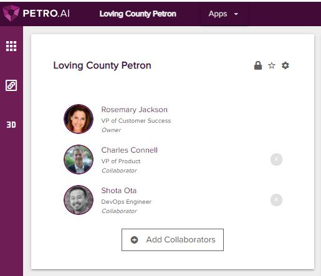Image resolution: width=321 pixels, height=276 pixels.
Task: Open Petron settings gear icon
Action: click(285, 65)
